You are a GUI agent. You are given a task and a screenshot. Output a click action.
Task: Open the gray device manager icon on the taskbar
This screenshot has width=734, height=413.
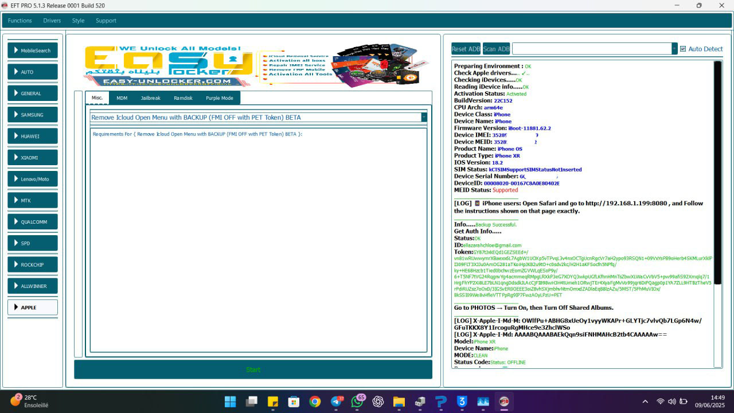(420, 402)
